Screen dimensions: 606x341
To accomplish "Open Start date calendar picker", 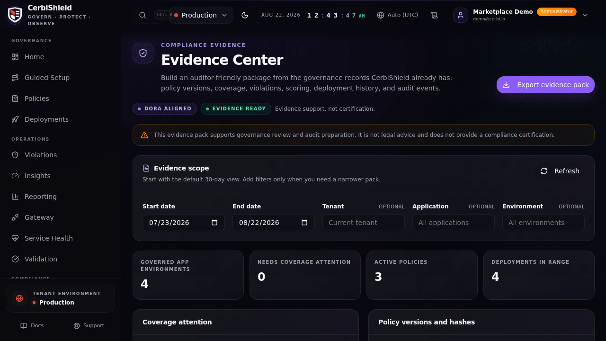I will click(x=214, y=223).
